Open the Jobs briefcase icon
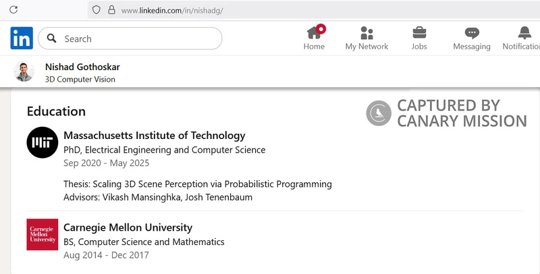Image resolution: width=540 pixels, height=274 pixels. pos(419,32)
